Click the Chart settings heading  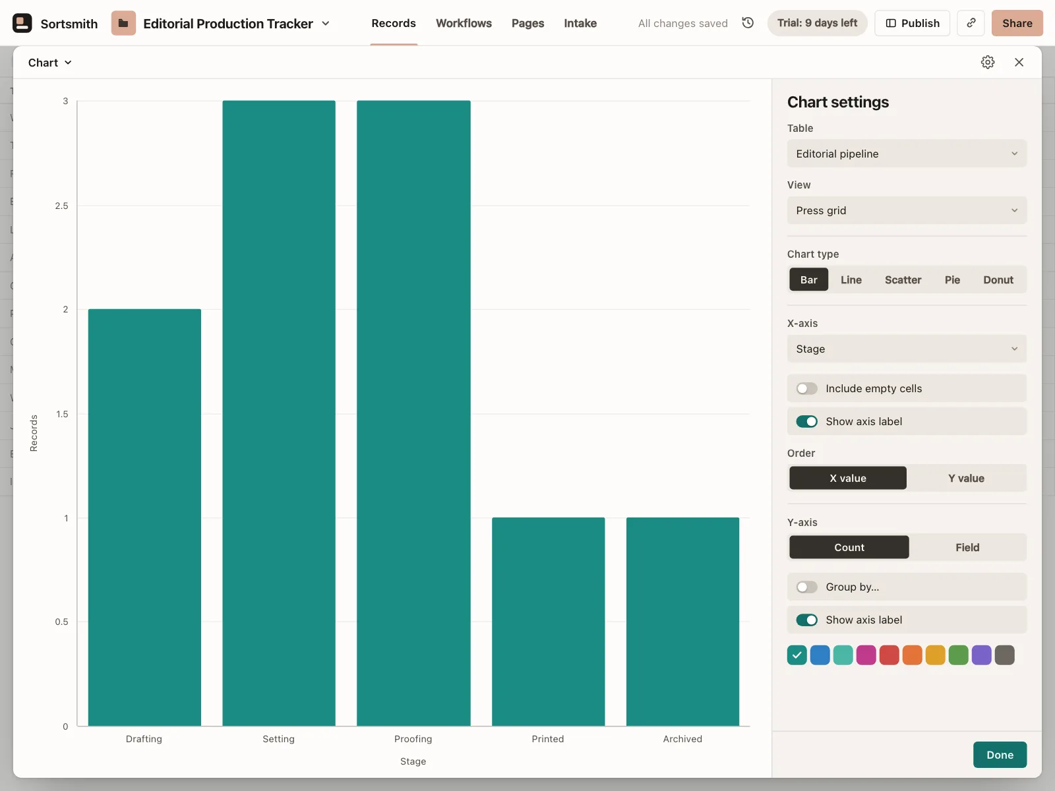[838, 102]
